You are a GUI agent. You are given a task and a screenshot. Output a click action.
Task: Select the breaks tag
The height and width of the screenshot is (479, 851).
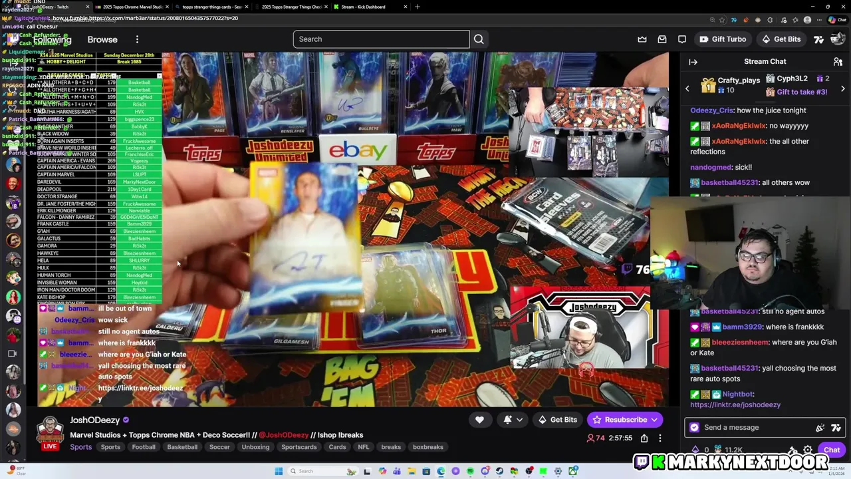(391, 447)
